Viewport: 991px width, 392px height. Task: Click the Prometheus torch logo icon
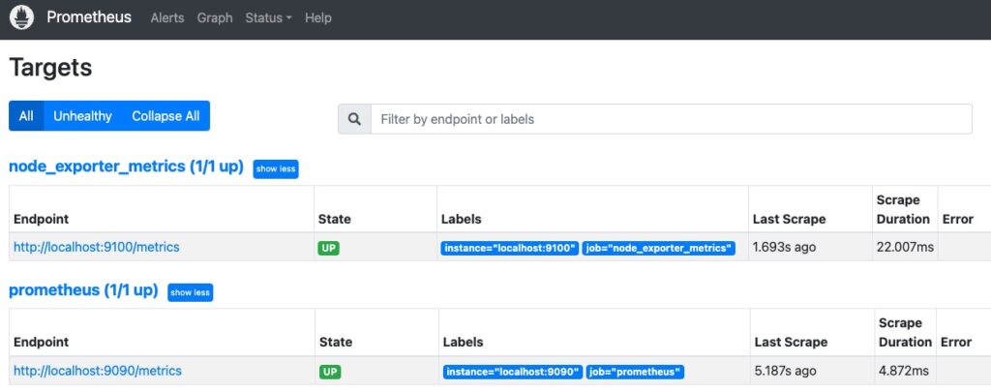[21, 17]
